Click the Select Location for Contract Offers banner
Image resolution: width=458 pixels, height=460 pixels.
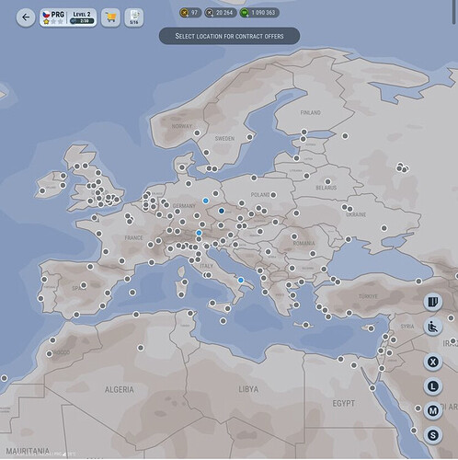tap(229, 36)
